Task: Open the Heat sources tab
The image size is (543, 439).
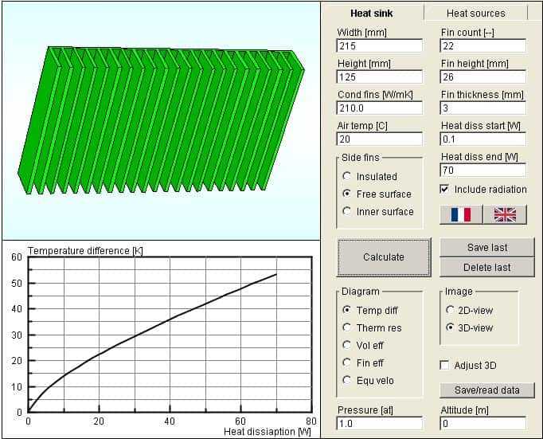Action: [475, 14]
